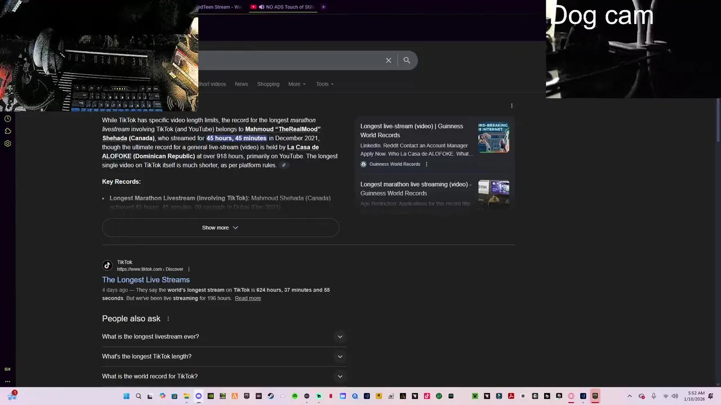Open the volume control in system tray
Screen dimensions: 721x405
pyautogui.click(x=675, y=396)
